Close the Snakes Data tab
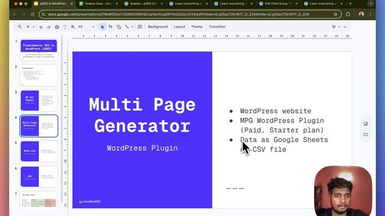The height and width of the screenshot is (216, 385). point(117,4)
